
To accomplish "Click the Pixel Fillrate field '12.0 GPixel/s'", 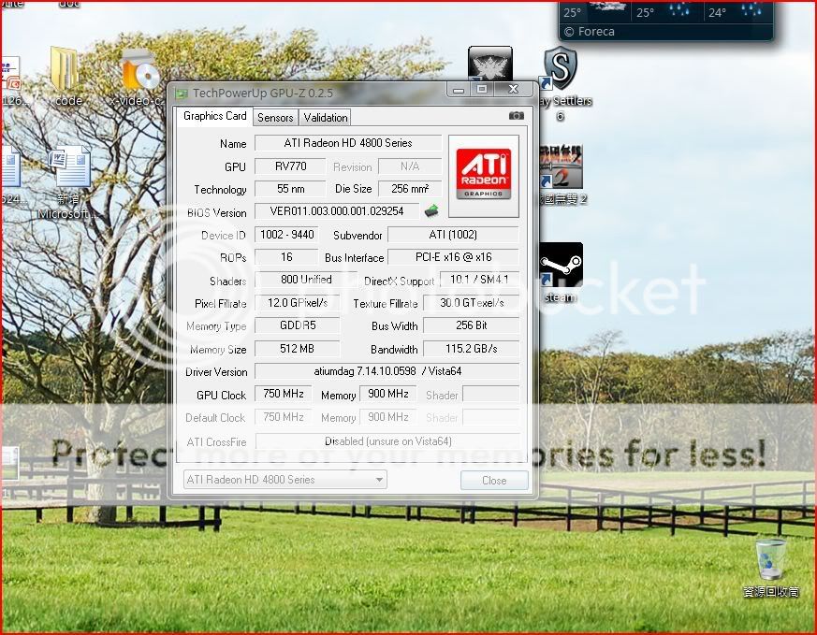I will click(297, 303).
